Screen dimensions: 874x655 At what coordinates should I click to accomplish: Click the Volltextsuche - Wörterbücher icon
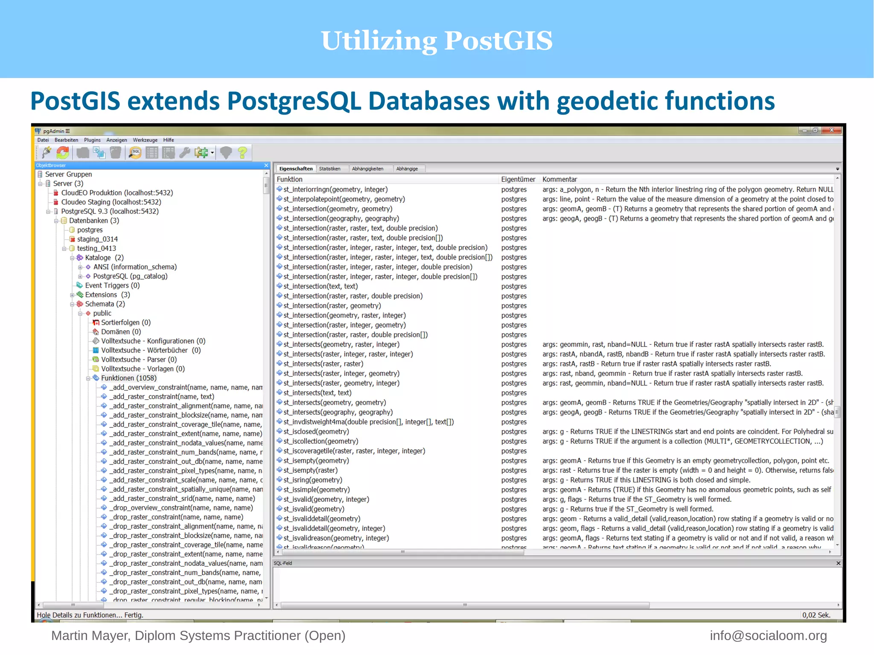pyautogui.click(x=96, y=350)
